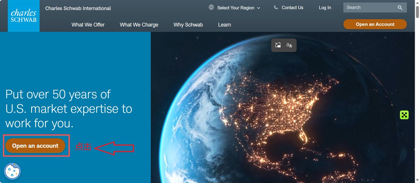This screenshot has width=420, height=183.
Task: Open the Contact Us link
Action: coord(292,8)
